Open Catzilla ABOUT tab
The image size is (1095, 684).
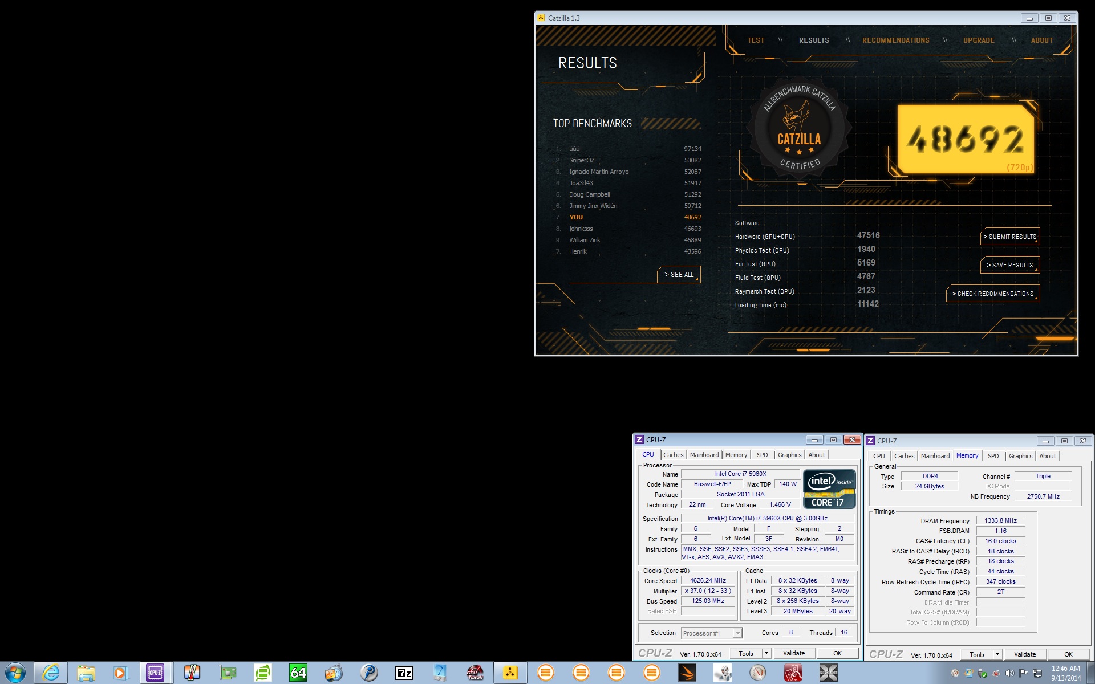[x=1041, y=40]
